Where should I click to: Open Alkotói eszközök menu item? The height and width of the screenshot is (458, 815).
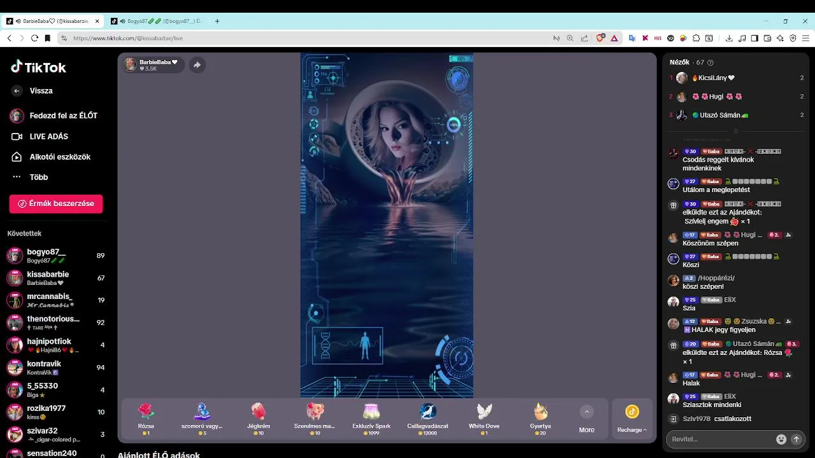pyautogui.click(x=51, y=156)
